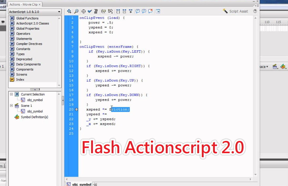Viewport: 288px width, 186px height.
Task: Collapse the Scene 1 tree node
Action: coord(11,105)
